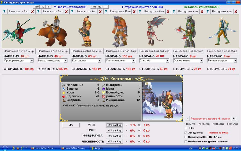Viewport: 241px width, 151px height.
Task: Click the help icon beside Распустить 7 шт
Action: click(38, 12)
